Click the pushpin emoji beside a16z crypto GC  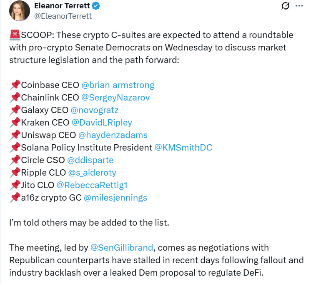click(x=15, y=198)
